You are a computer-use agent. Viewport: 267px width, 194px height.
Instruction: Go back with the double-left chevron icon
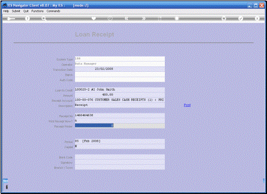coord(126,18)
